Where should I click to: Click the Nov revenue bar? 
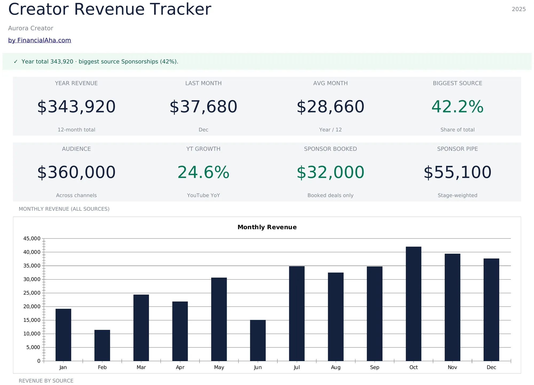tap(453, 307)
